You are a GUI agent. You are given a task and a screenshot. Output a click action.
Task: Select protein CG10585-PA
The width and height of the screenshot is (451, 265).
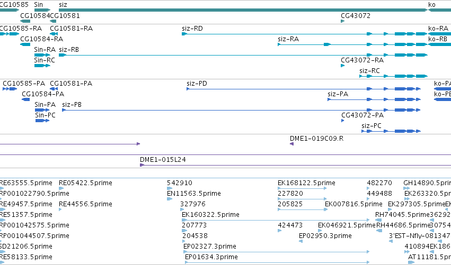[24, 84]
